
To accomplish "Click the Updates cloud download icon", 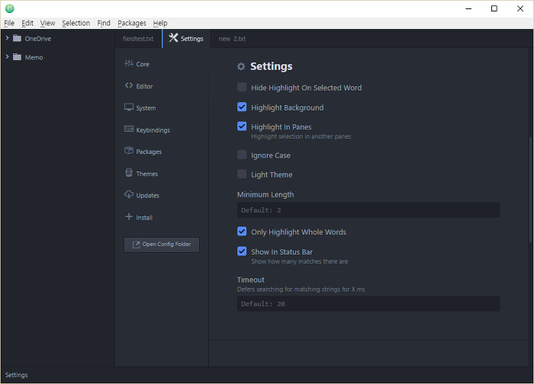I will pos(129,194).
